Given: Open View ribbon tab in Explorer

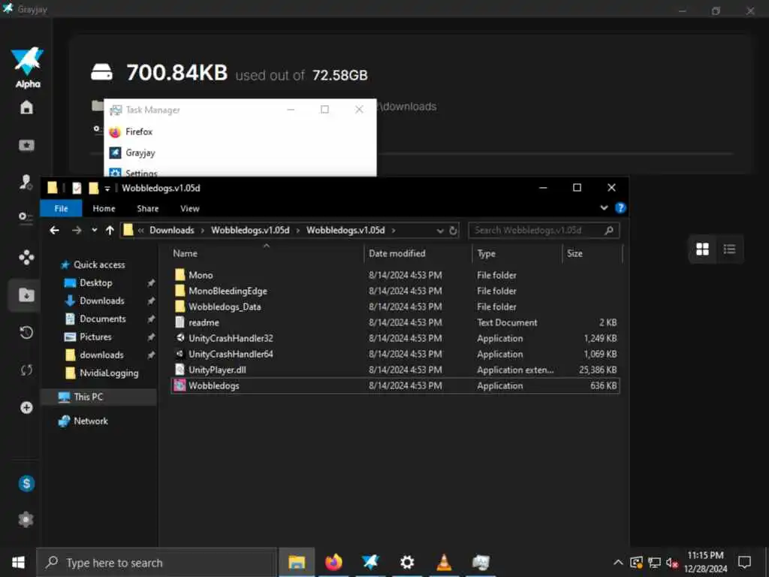Looking at the screenshot, I should [x=190, y=209].
